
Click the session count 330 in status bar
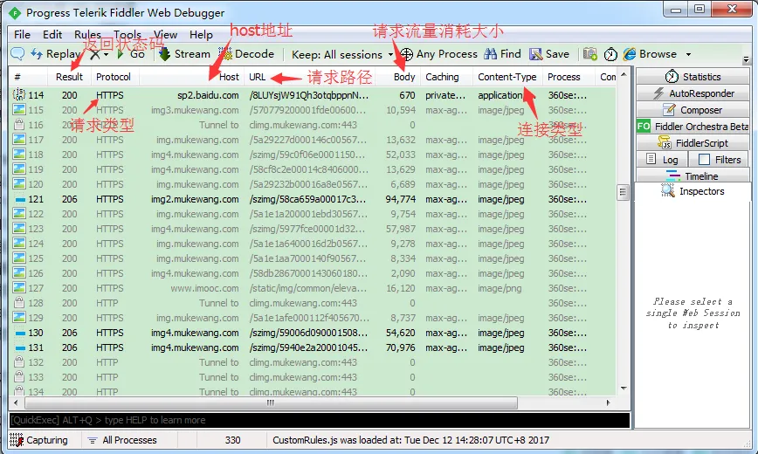(232, 440)
